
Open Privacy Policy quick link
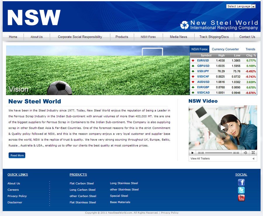pos(17,196)
